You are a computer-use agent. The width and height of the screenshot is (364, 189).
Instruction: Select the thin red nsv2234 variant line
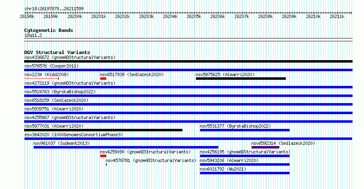(x=42, y=79)
